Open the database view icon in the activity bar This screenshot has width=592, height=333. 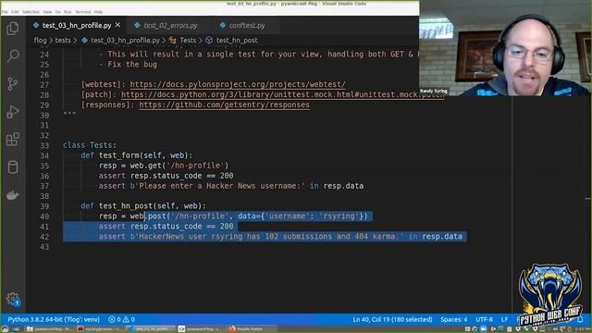click(x=13, y=167)
